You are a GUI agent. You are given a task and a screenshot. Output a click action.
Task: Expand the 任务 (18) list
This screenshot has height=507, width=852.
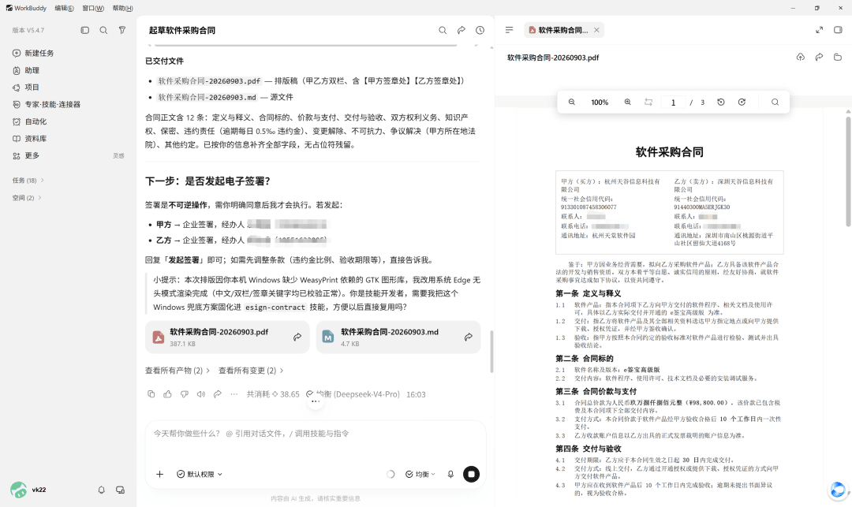point(28,181)
